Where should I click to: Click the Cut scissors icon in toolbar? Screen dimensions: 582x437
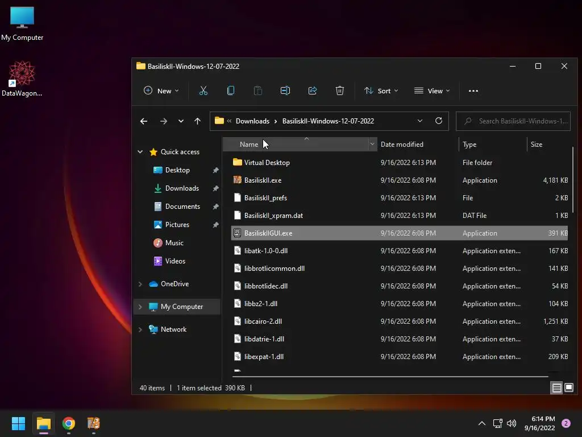pos(203,90)
